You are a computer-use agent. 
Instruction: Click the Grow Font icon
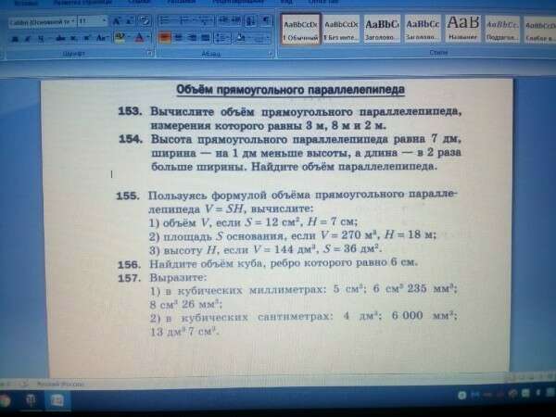click(x=116, y=21)
